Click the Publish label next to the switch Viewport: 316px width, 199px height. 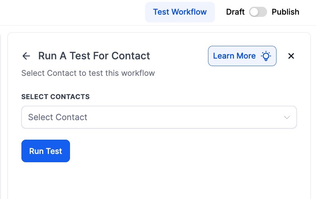click(285, 12)
